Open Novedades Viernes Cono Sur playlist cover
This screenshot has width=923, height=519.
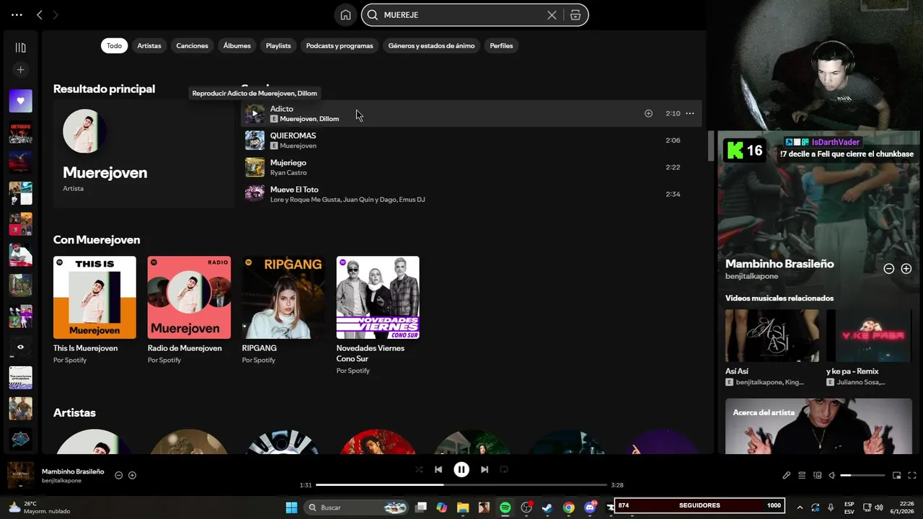point(378,298)
